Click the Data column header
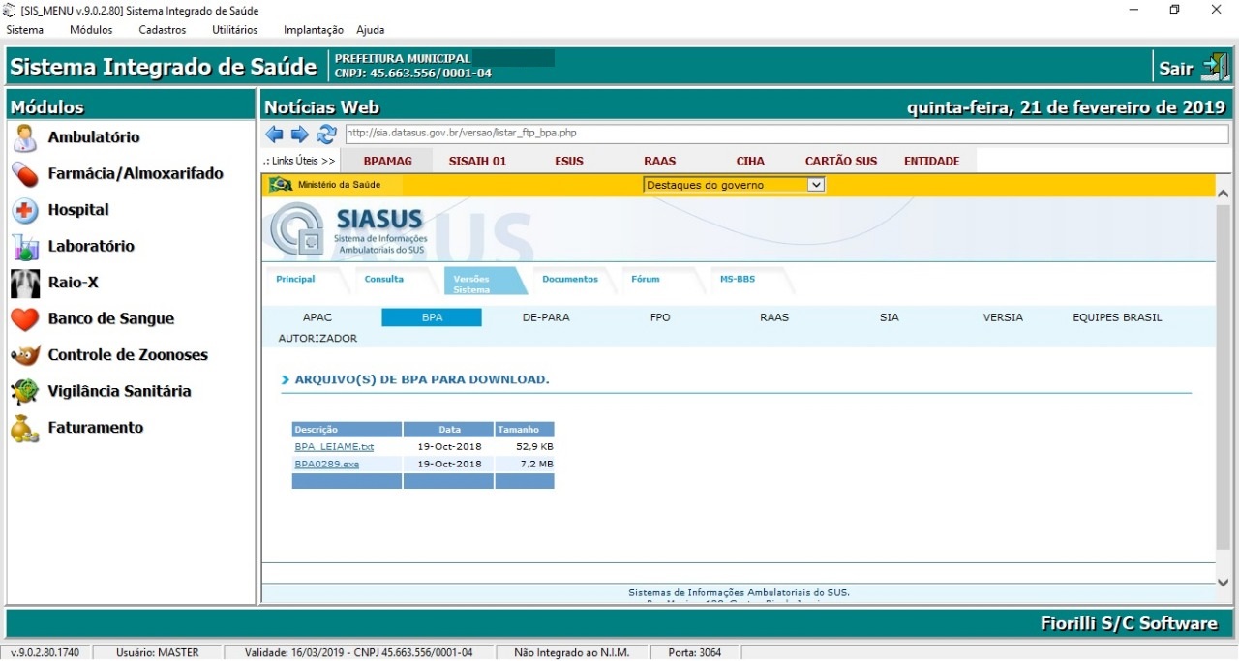 [x=449, y=429]
